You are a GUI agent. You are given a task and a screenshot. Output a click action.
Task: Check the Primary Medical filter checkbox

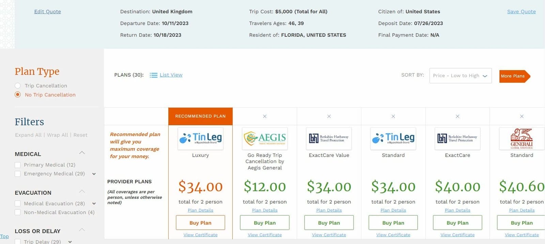coord(18,165)
